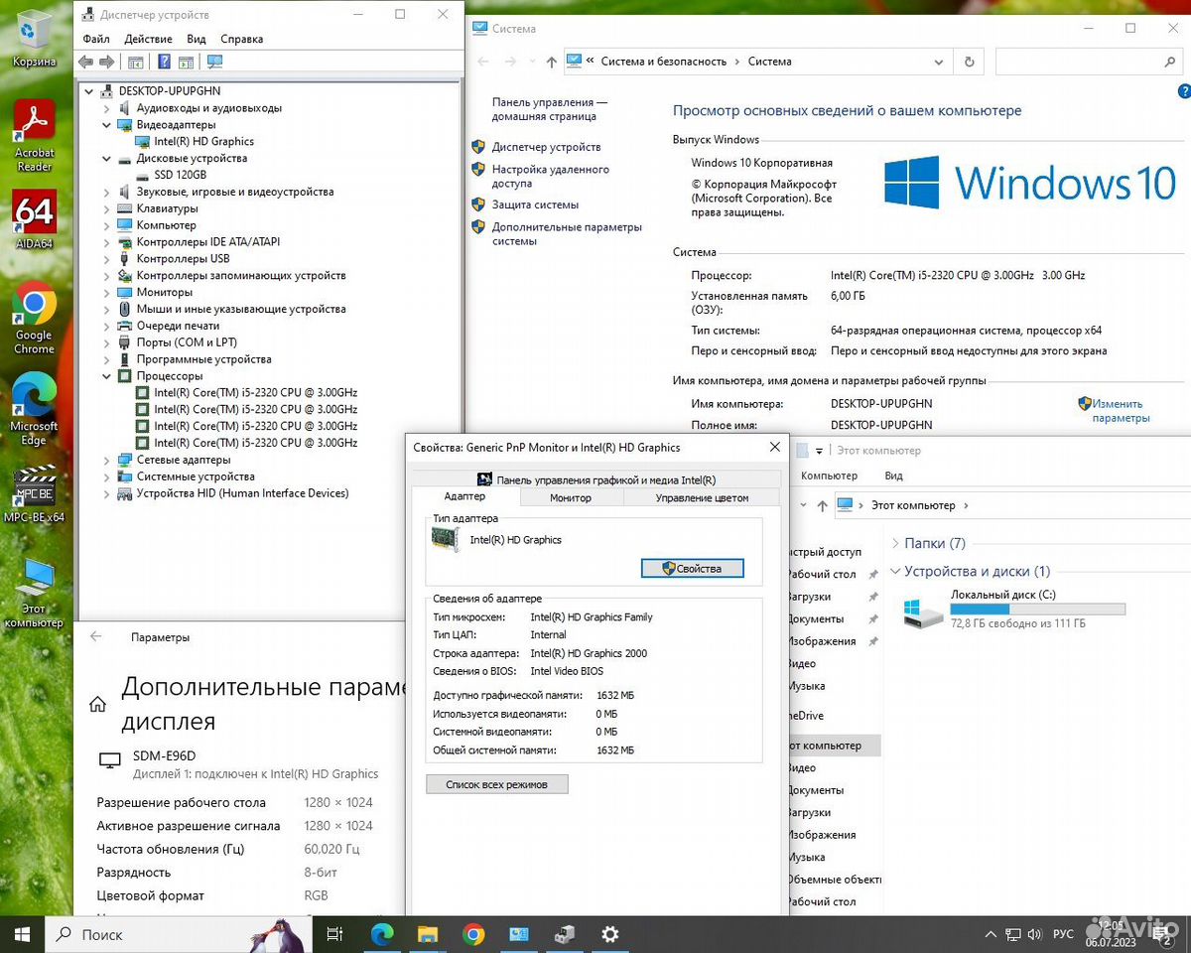The width and height of the screenshot is (1191, 953).
Task: Open Settings gear on the taskbar
Action: 610,934
